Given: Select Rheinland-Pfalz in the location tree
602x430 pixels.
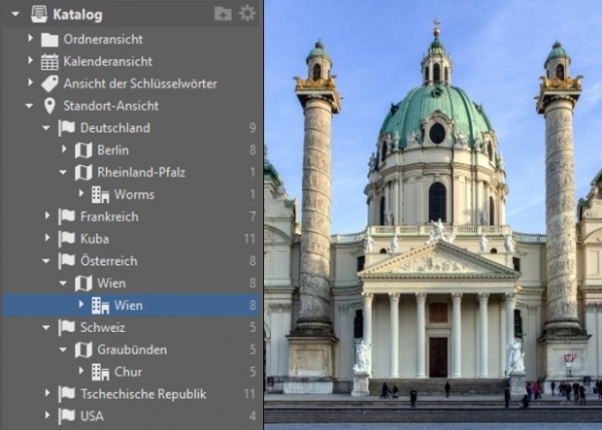Looking at the screenshot, I should pos(141,172).
